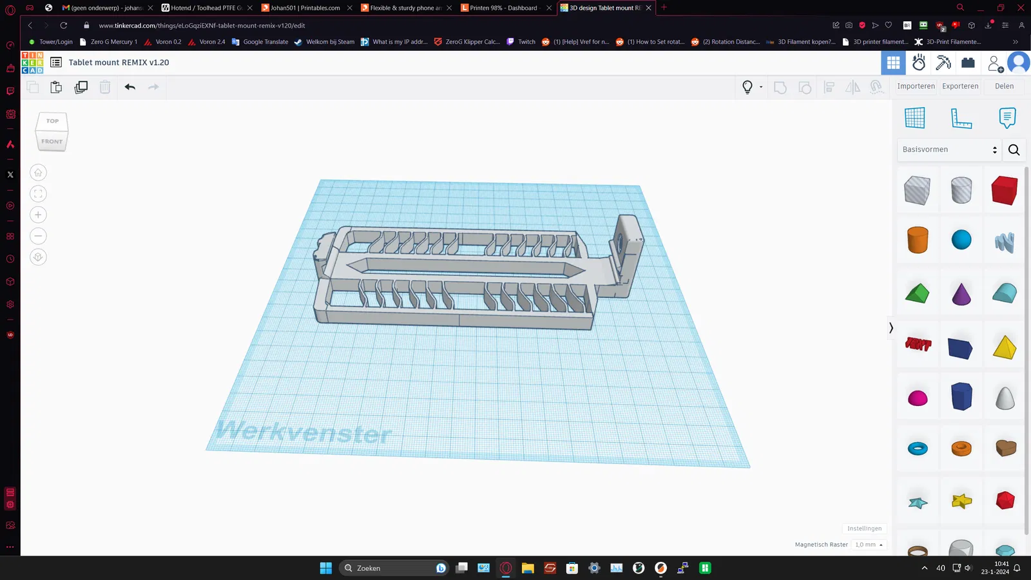
Task: Select the TOP face of view cube
Action: [52, 121]
